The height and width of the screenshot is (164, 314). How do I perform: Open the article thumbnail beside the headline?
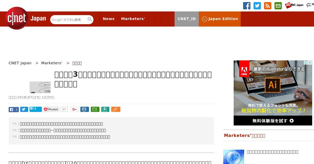[x=40, y=87]
